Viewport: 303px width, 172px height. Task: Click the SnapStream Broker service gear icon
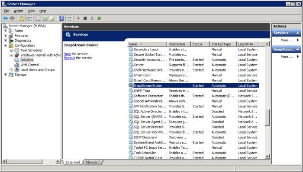(x=131, y=85)
